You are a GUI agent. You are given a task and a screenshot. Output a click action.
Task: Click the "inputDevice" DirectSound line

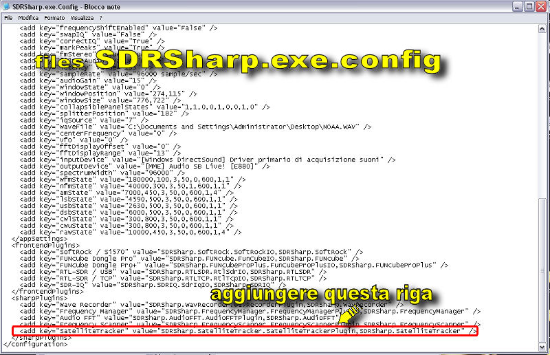[x=208, y=160]
